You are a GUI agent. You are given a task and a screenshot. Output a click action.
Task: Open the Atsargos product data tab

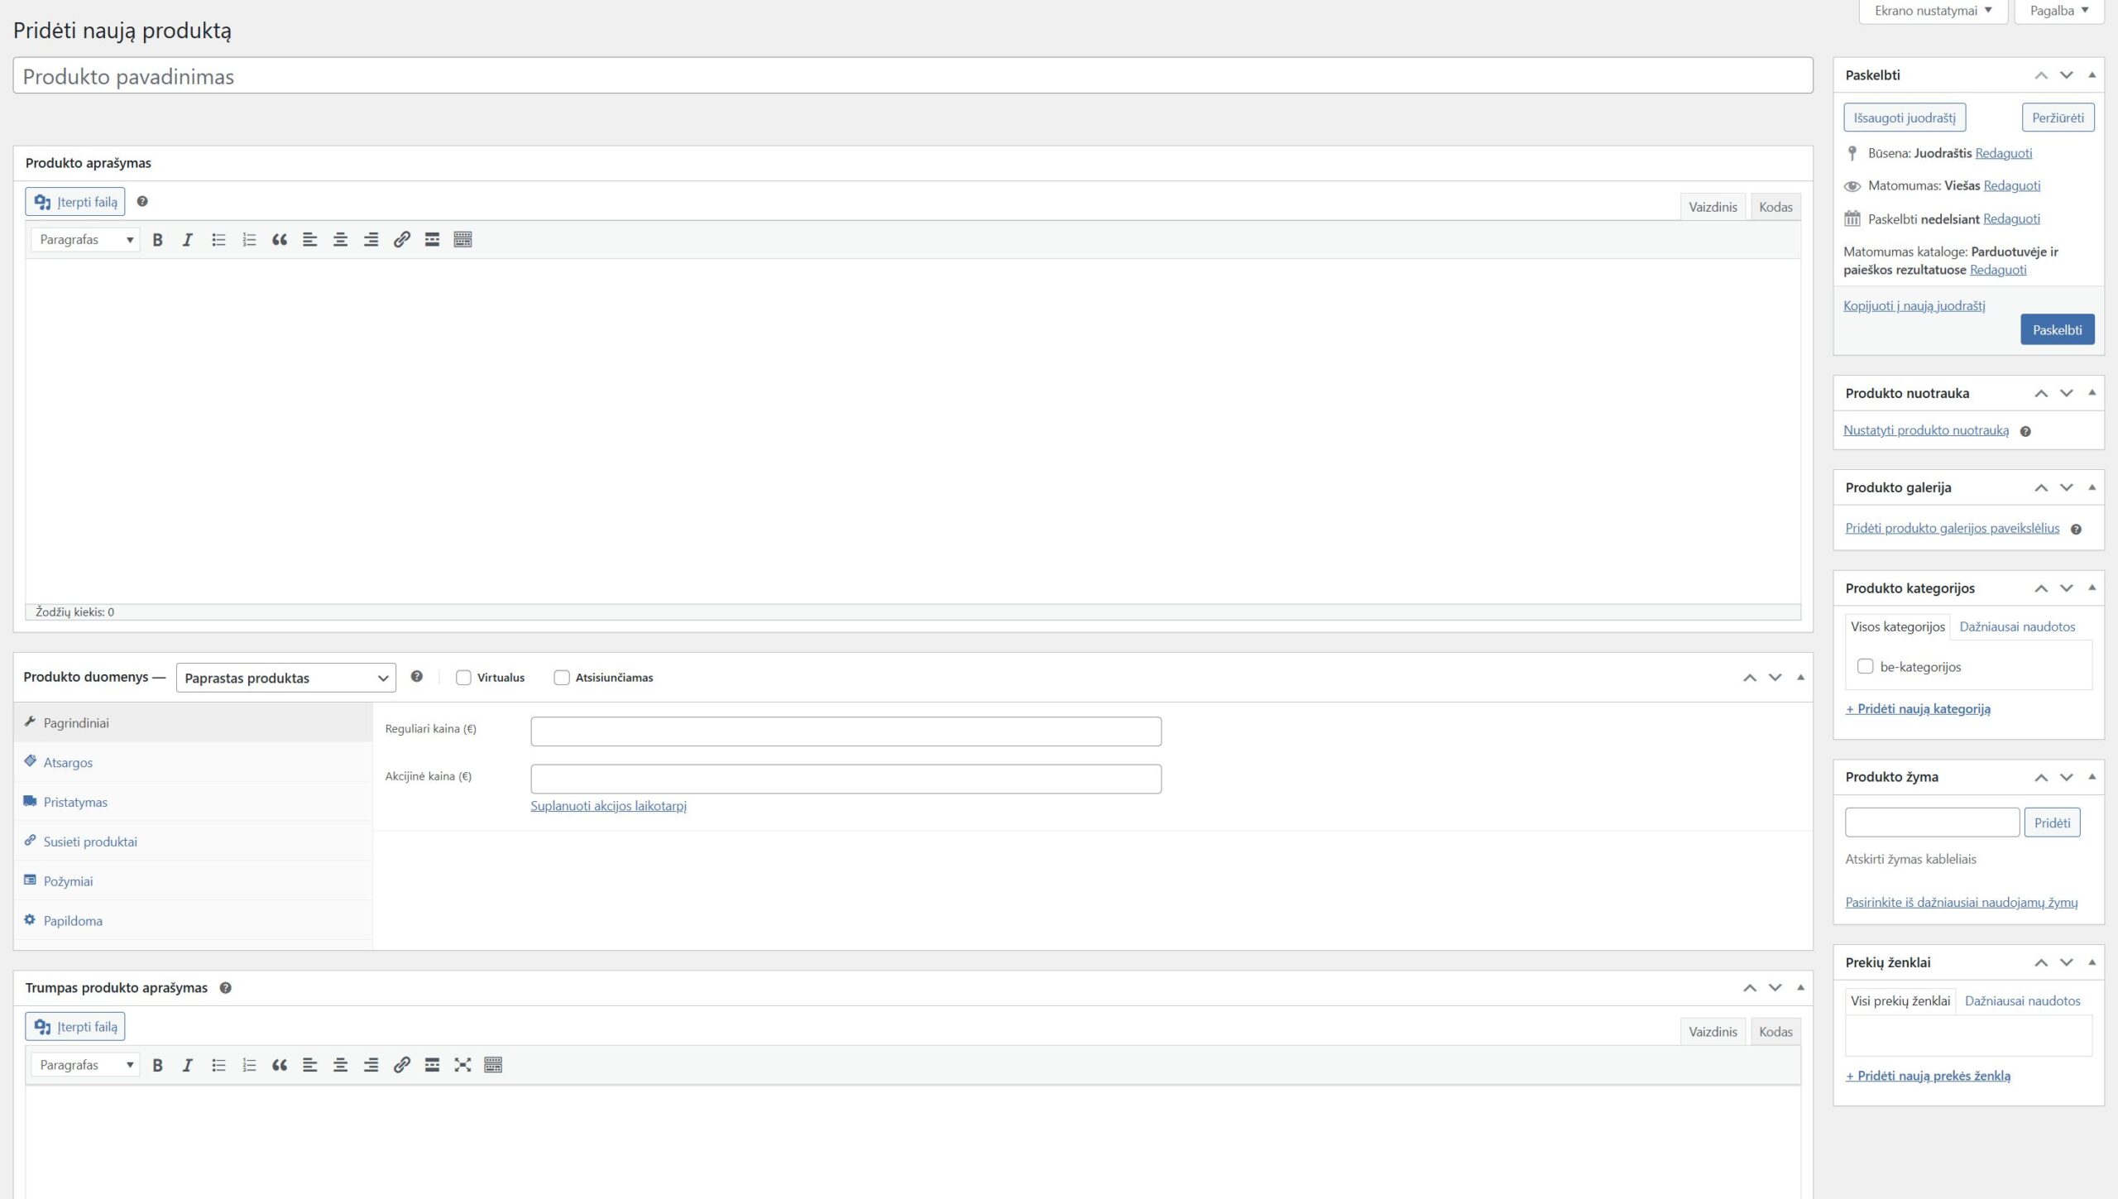click(x=68, y=762)
